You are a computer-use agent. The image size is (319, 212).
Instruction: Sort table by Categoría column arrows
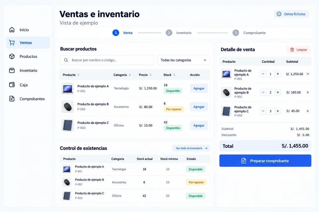point(130,75)
